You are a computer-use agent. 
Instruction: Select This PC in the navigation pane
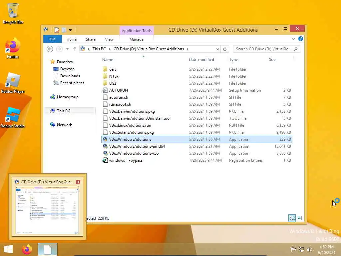coord(70,111)
